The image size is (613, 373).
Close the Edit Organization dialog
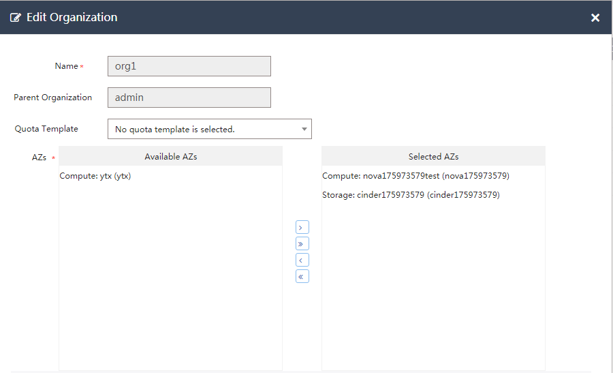coord(595,18)
